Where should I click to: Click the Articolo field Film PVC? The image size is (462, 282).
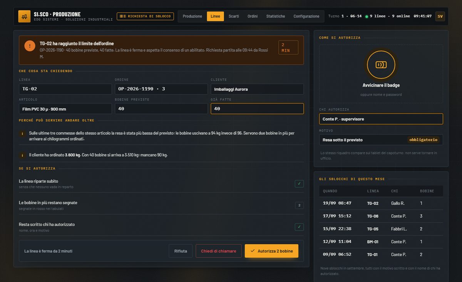click(x=65, y=109)
